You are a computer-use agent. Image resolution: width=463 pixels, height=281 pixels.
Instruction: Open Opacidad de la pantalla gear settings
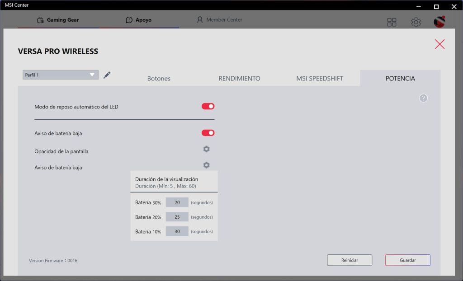[x=206, y=149]
